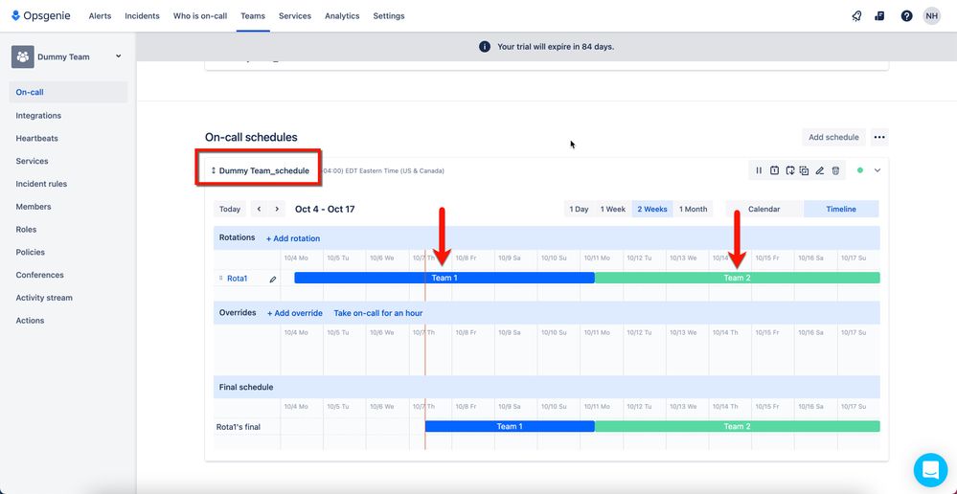Open the Incidents menu

coord(142,16)
